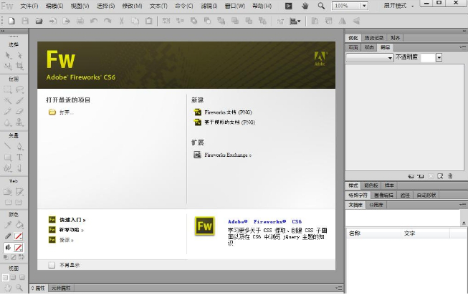The width and height of the screenshot is (468, 305).
Task: Click the Adobe Fireworks CS6 blue link
Action: pos(264,221)
